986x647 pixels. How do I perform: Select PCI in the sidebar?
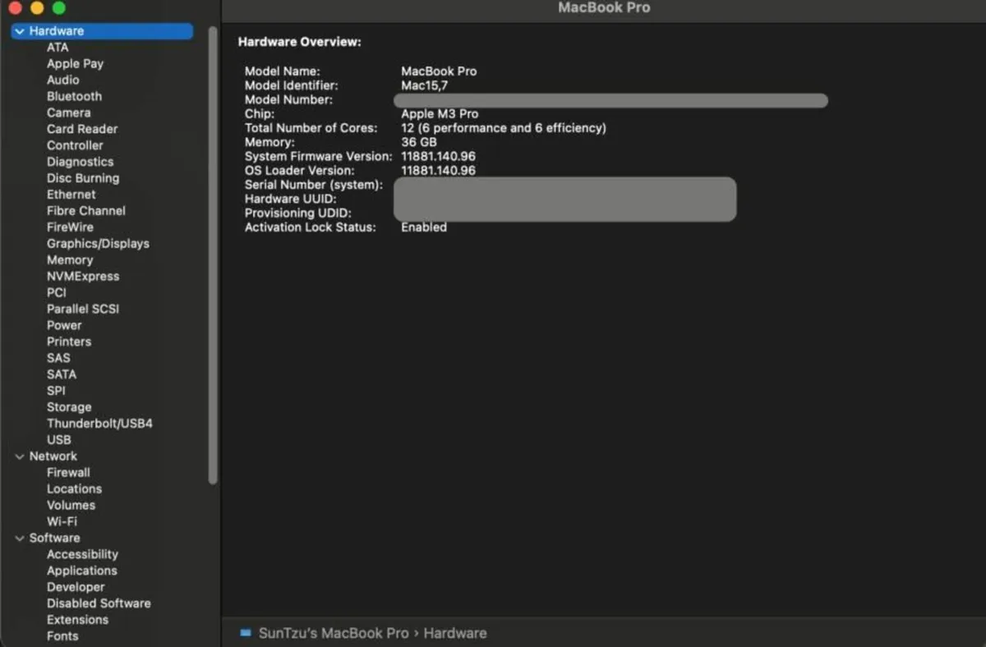click(x=57, y=293)
